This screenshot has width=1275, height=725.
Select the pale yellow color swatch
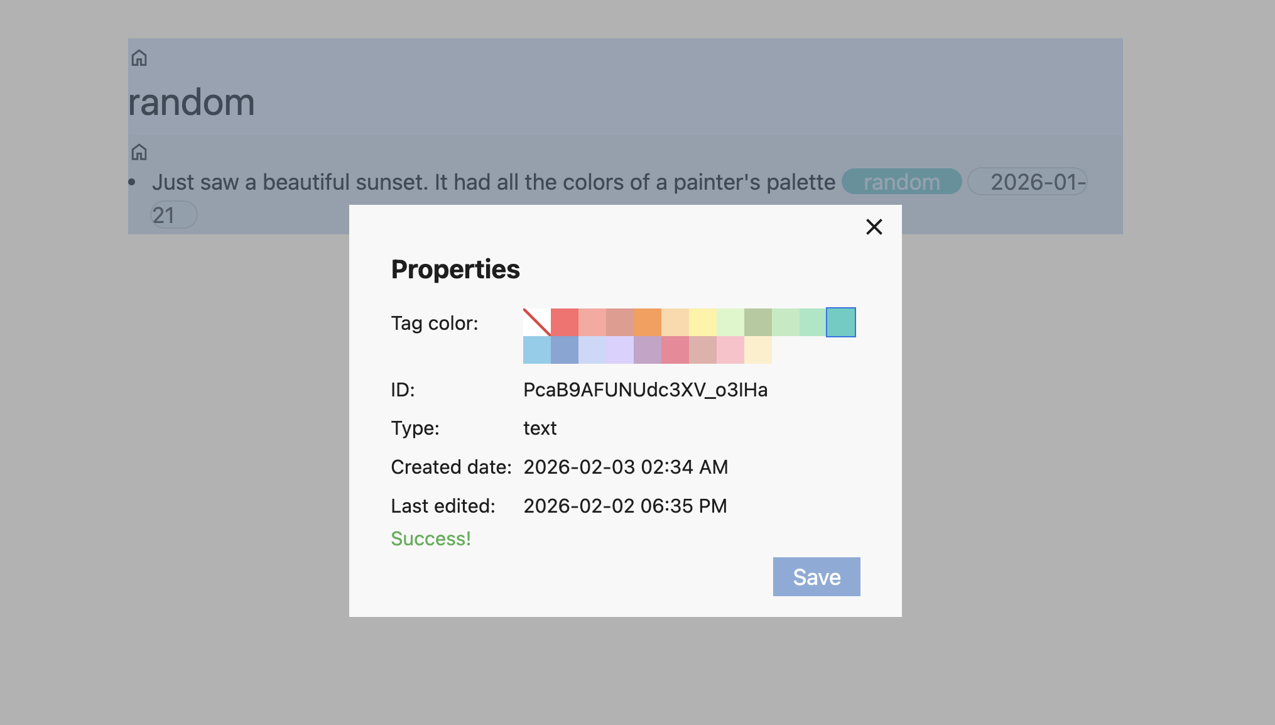click(x=702, y=322)
